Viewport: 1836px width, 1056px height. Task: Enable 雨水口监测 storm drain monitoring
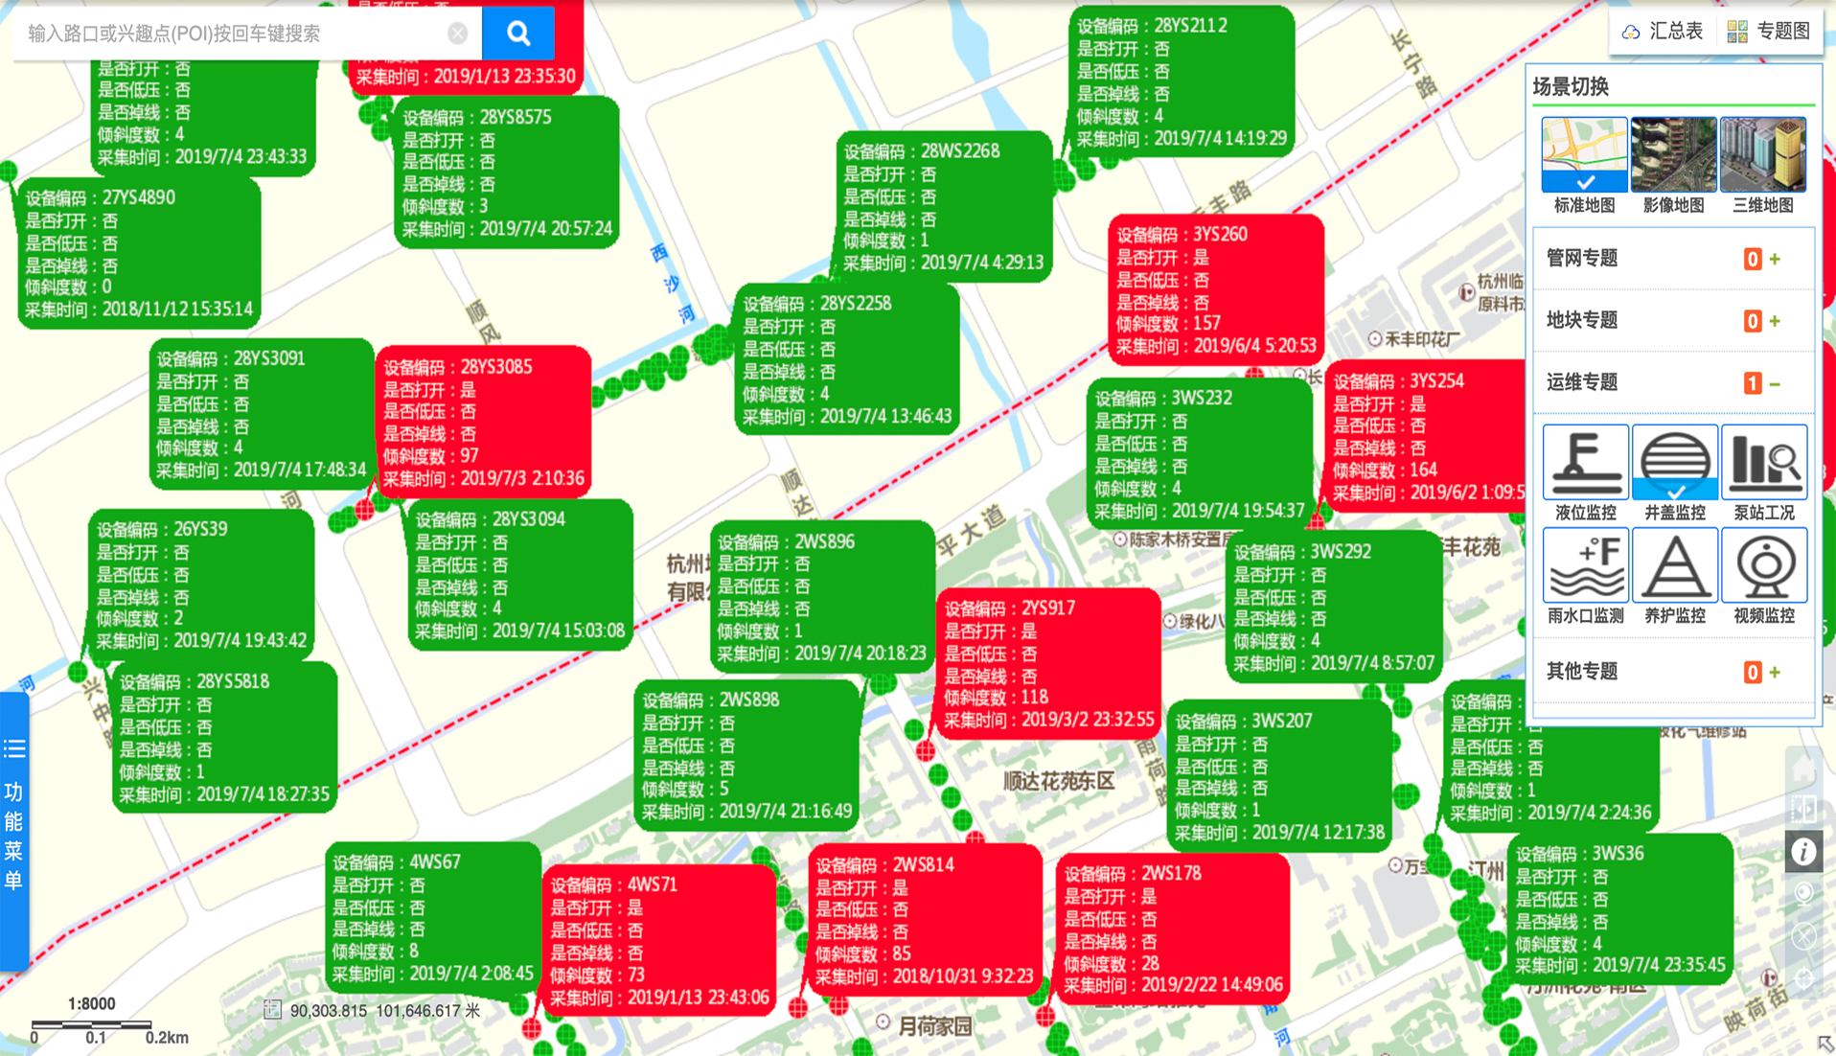(1585, 566)
